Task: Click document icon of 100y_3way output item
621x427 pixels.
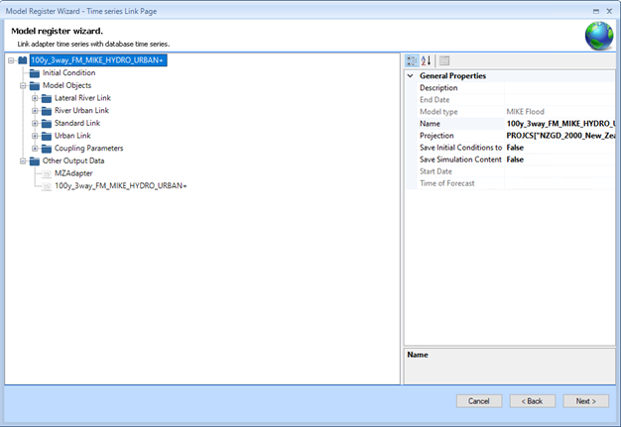Action: point(47,186)
